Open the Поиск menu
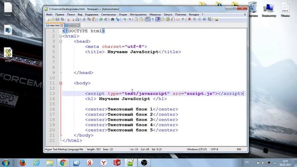 (71, 14)
